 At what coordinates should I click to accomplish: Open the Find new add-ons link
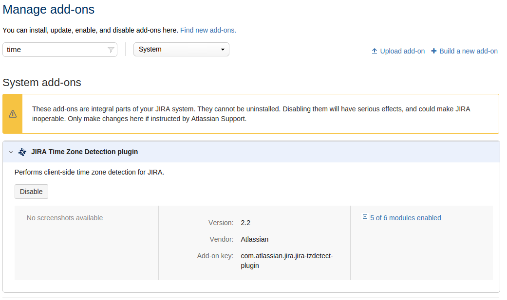click(x=208, y=30)
